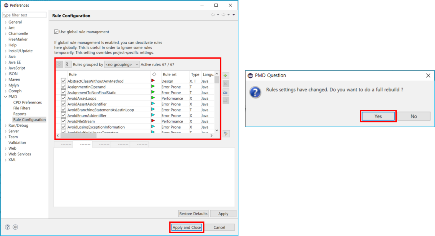Select CPD Preferences in the tree
The image size is (435, 236).
pyautogui.click(x=27, y=102)
